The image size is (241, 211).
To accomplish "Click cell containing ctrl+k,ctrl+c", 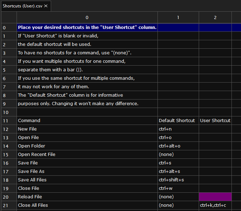I will (215, 205).
